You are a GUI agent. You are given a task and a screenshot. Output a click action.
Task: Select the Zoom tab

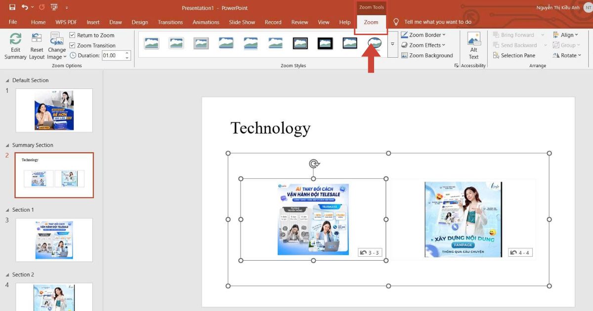pyautogui.click(x=371, y=22)
